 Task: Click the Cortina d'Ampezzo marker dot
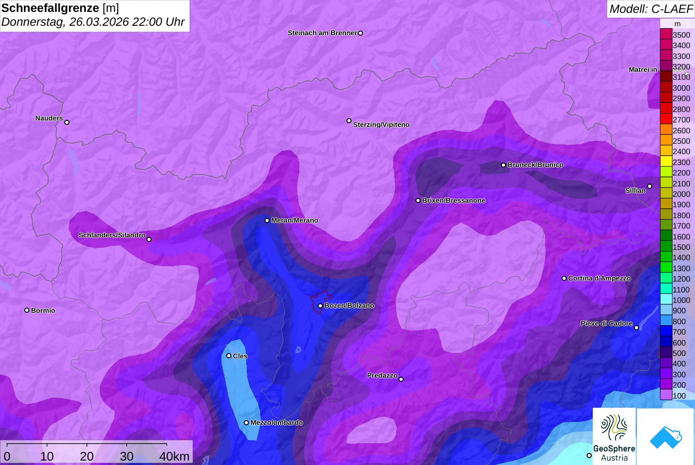pyautogui.click(x=564, y=278)
